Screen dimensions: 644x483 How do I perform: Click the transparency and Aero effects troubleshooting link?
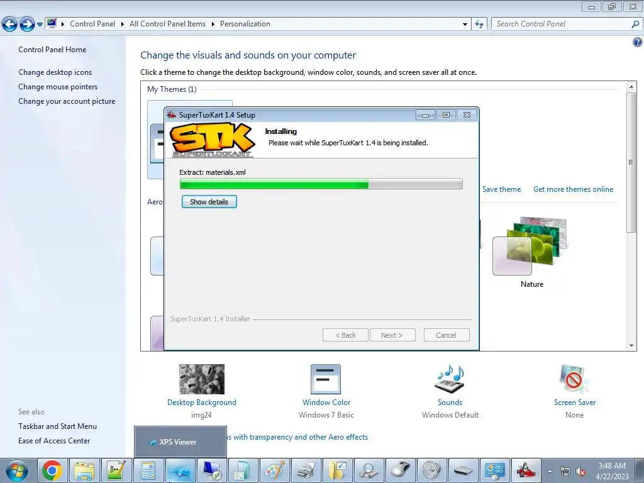tap(298, 437)
